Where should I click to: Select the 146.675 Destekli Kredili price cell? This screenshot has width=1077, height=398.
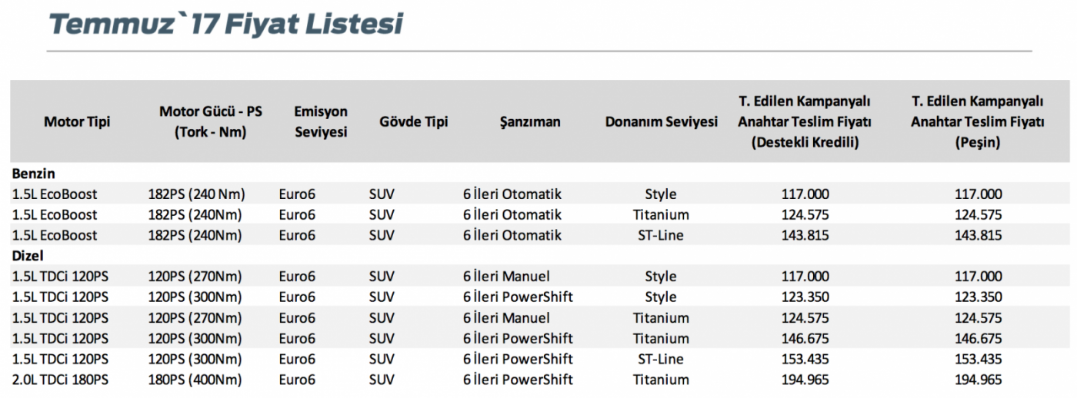click(x=805, y=338)
